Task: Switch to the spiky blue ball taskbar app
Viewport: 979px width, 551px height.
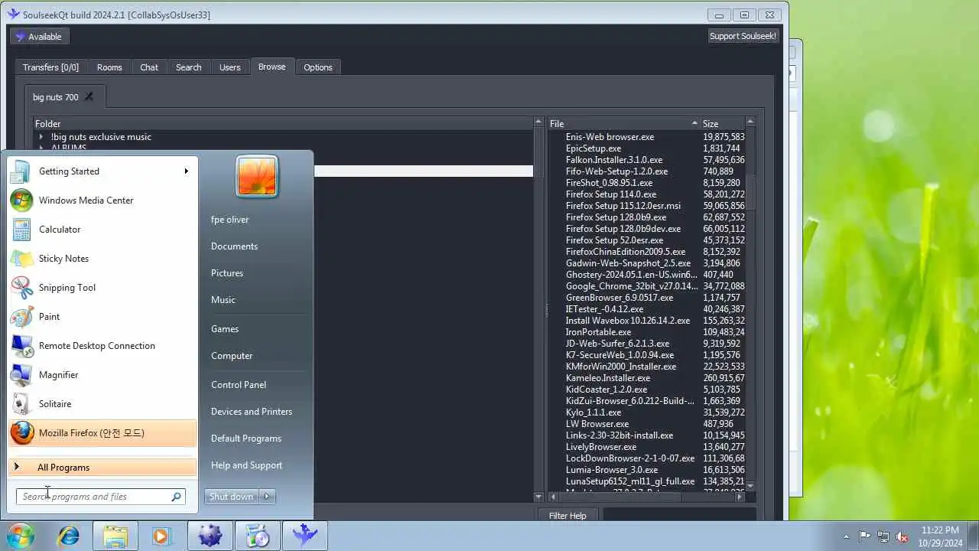Action: point(210,536)
